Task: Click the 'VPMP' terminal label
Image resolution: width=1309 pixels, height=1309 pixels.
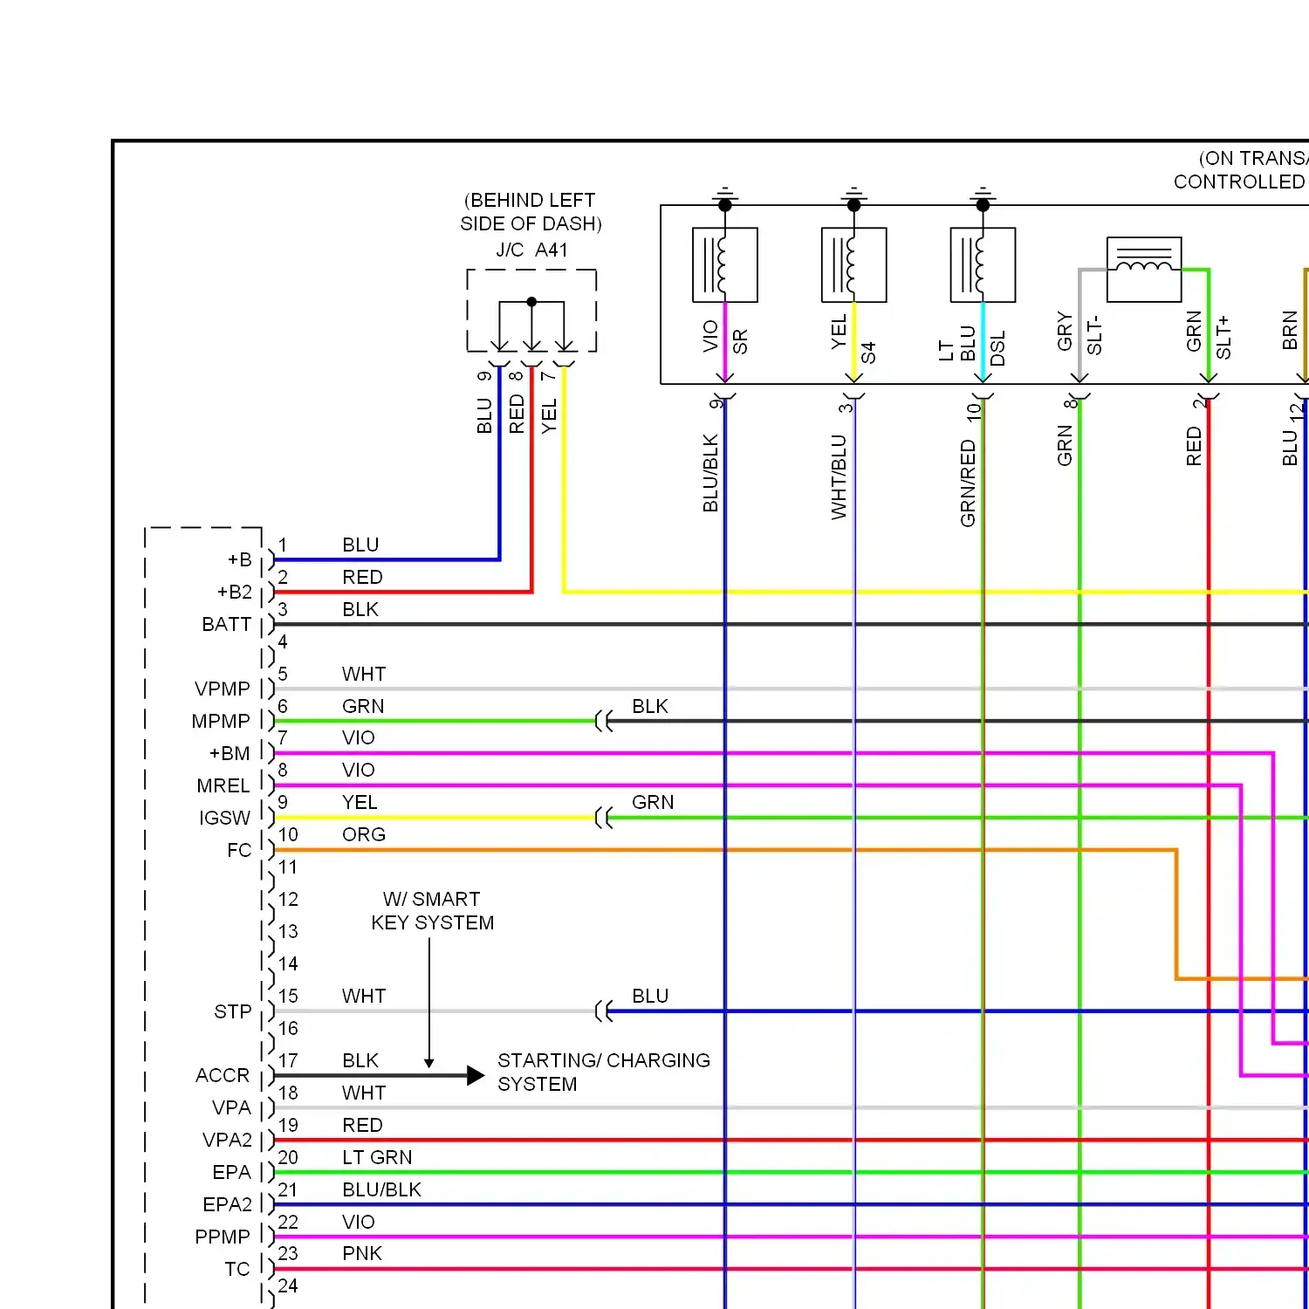Action: (223, 689)
